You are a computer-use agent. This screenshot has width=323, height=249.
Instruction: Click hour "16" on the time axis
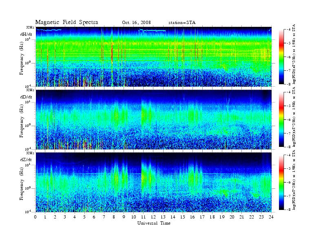pos(192,217)
